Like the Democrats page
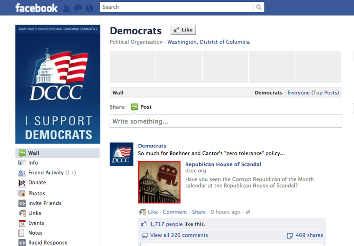The width and height of the screenshot is (354, 246). (183, 29)
